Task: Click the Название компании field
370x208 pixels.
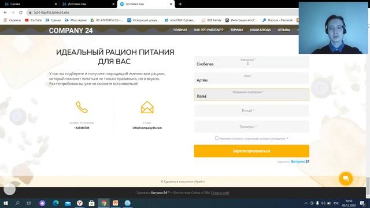Action: coord(251,95)
